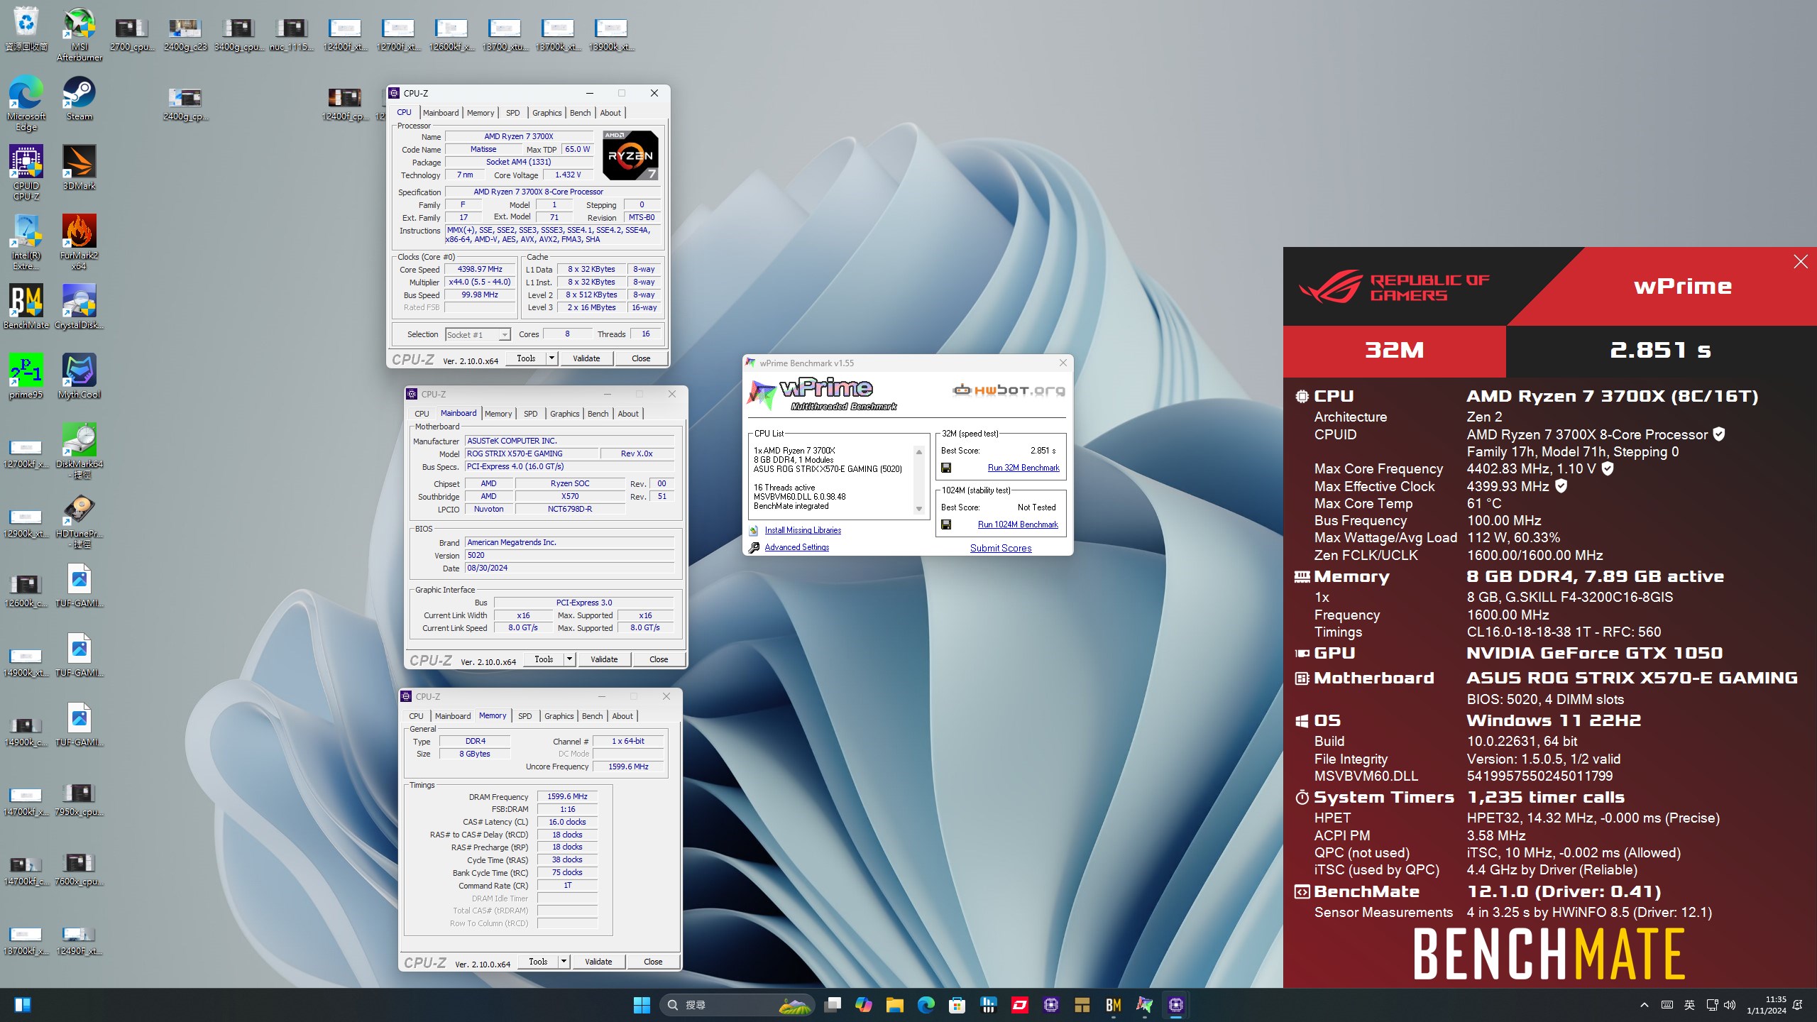Open Task View from taskbar
The image size is (1817, 1022).
[833, 1004]
